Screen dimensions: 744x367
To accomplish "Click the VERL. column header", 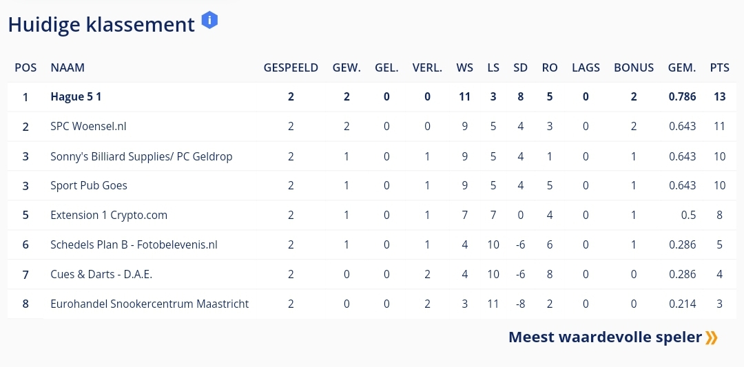I will coord(427,67).
